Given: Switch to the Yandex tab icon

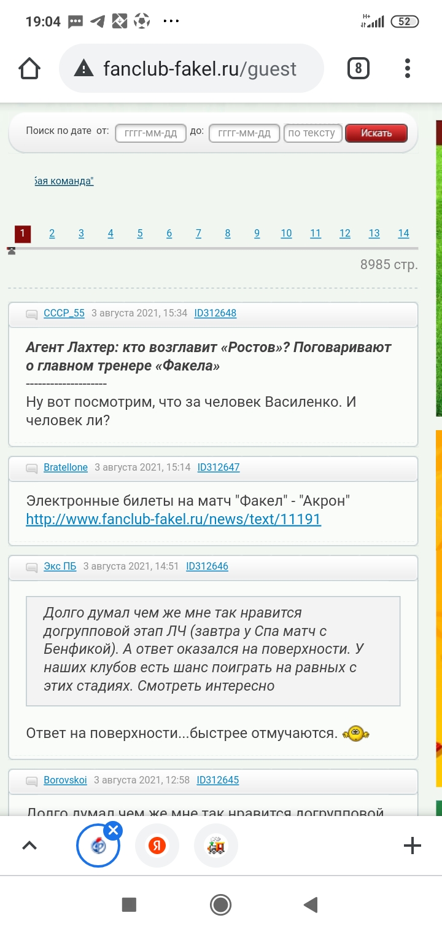Looking at the screenshot, I should 157,846.
